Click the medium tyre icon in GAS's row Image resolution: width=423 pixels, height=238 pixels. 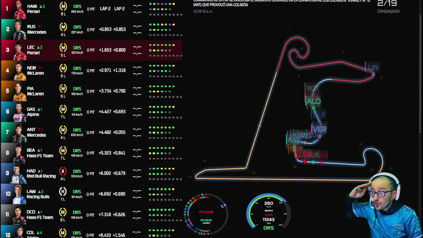(63, 109)
